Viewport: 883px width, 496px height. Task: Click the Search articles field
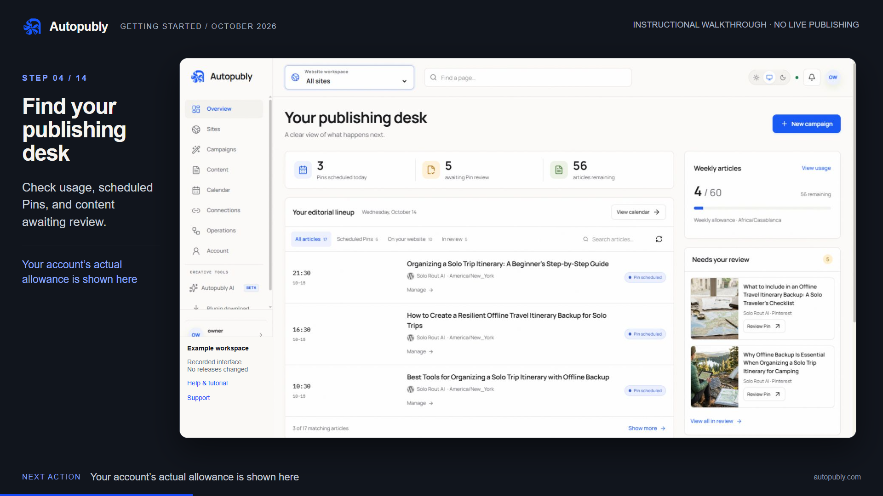coord(613,239)
